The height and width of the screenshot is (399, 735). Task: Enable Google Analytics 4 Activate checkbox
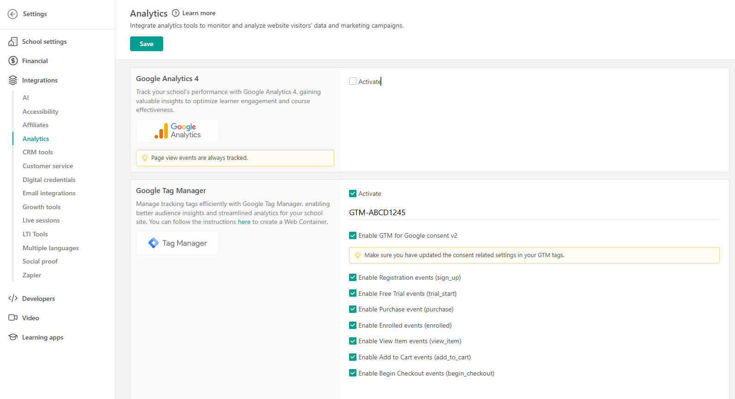click(353, 81)
